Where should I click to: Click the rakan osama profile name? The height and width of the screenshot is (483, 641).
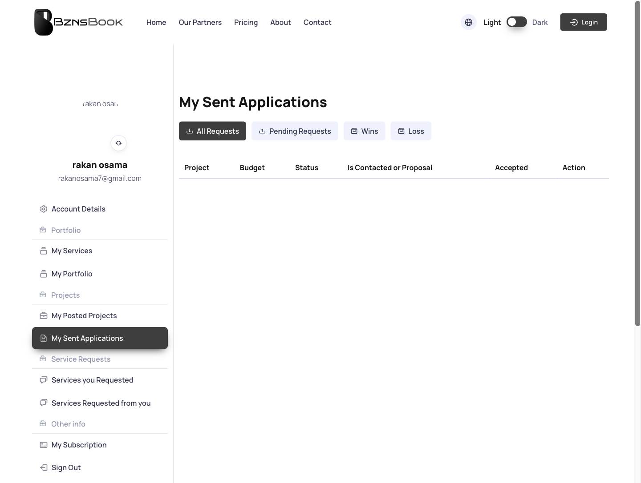[100, 165]
